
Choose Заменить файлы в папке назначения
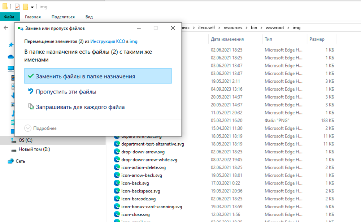click(98, 76)
